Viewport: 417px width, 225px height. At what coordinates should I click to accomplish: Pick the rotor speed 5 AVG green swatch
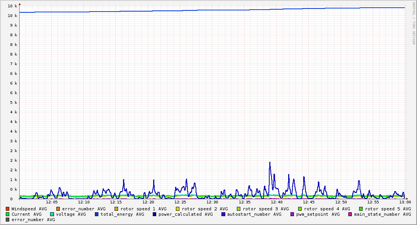361,209
